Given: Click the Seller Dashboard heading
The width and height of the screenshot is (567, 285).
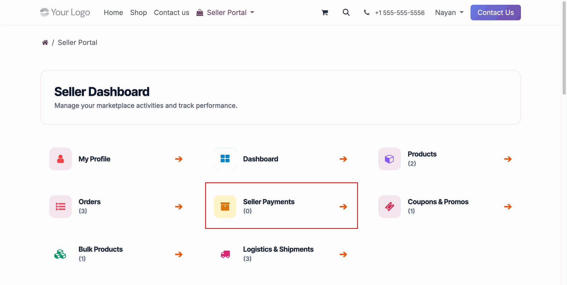Looking at the screenshot, I should click(x=102, y=92).
